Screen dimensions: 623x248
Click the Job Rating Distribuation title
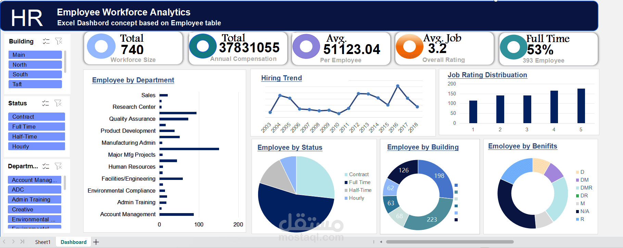[x=487, y=75]
